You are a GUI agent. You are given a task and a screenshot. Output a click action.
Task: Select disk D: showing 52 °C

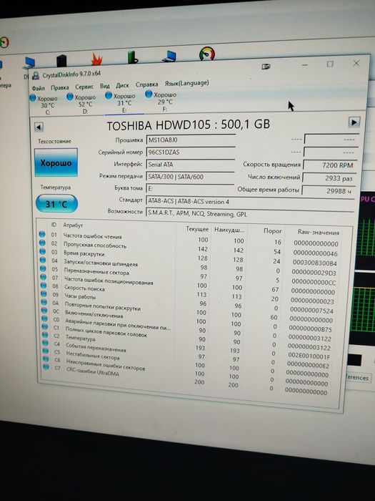(x=82, y=104)
